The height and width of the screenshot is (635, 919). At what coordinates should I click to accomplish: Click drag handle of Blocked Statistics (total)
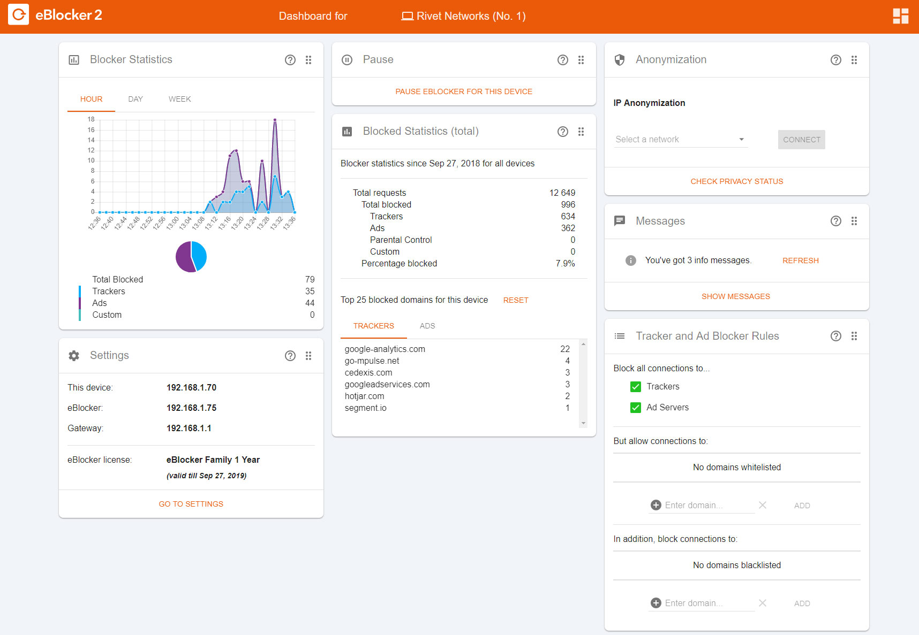581,132
